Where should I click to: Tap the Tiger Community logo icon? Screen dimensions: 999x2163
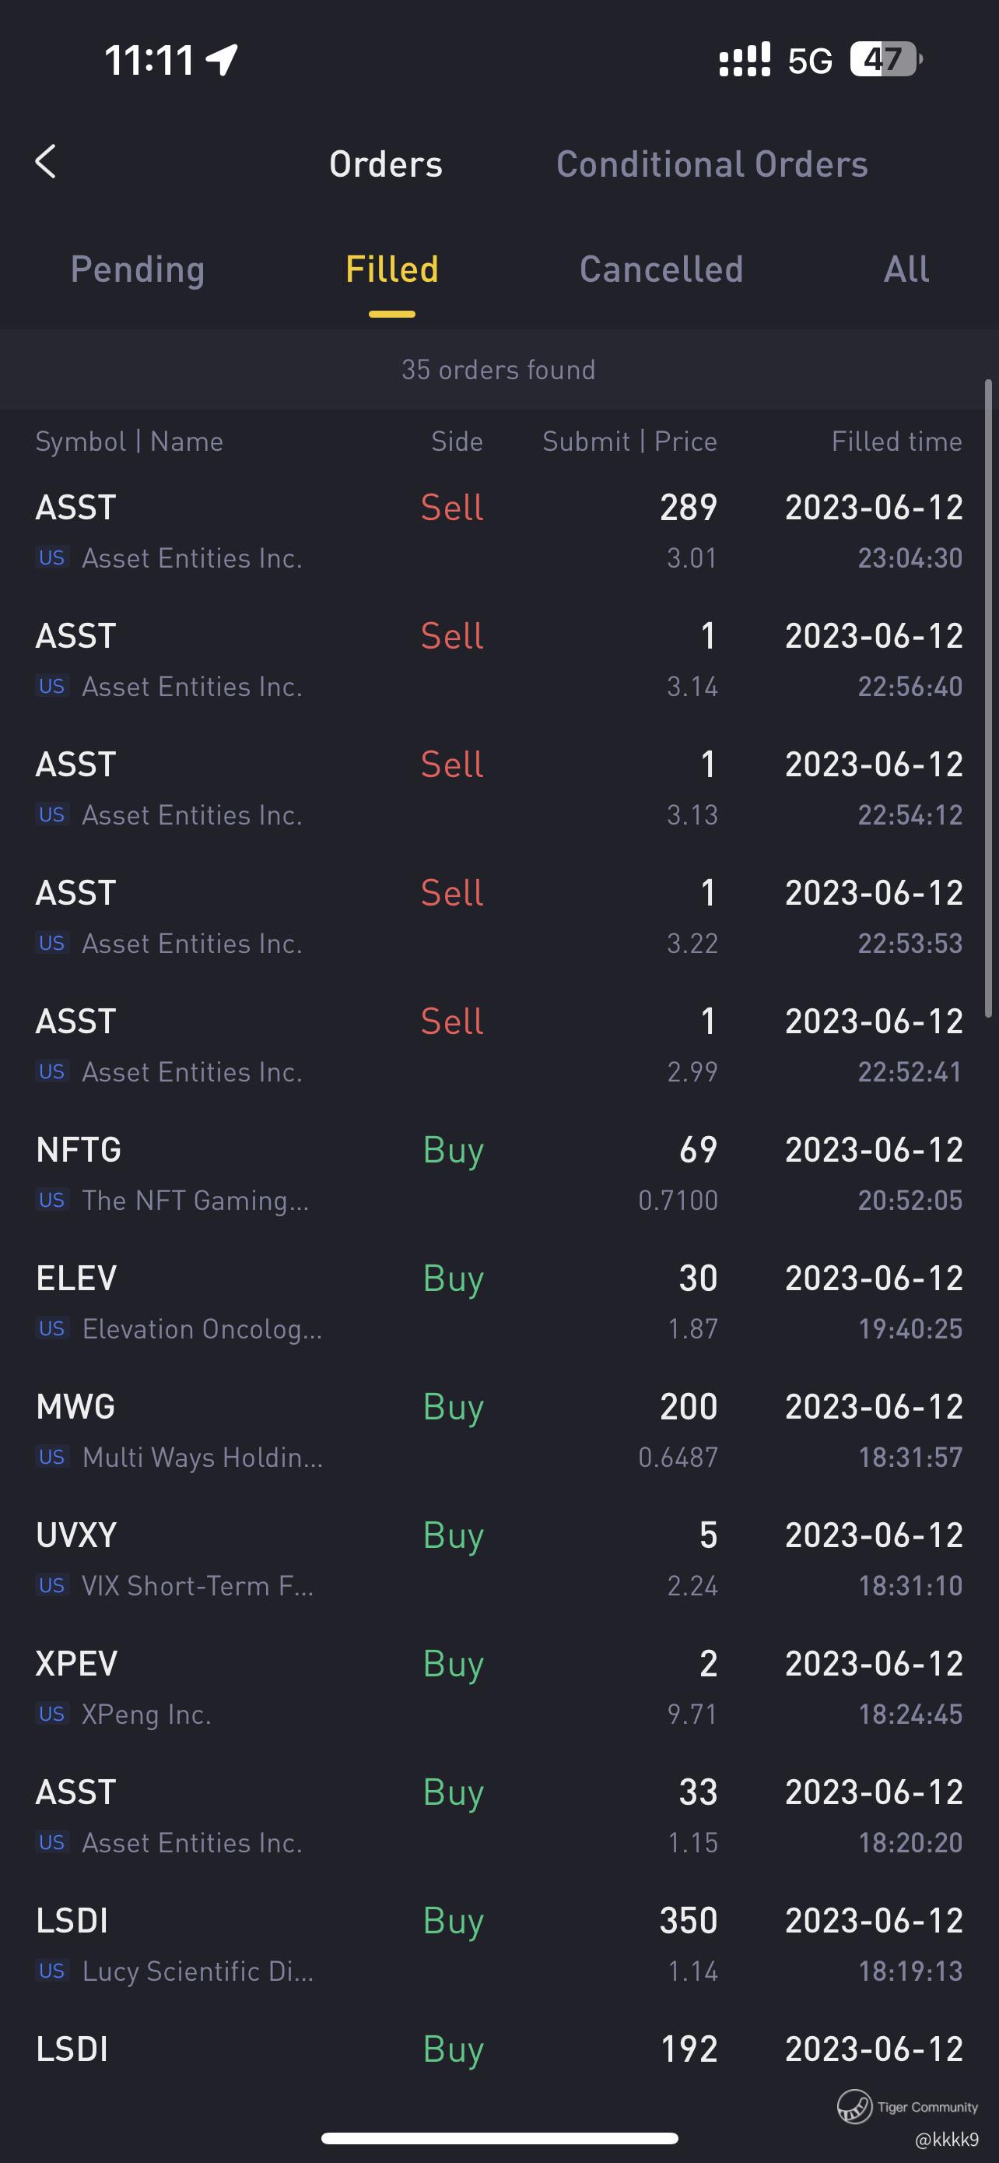tap(854, 2106)
